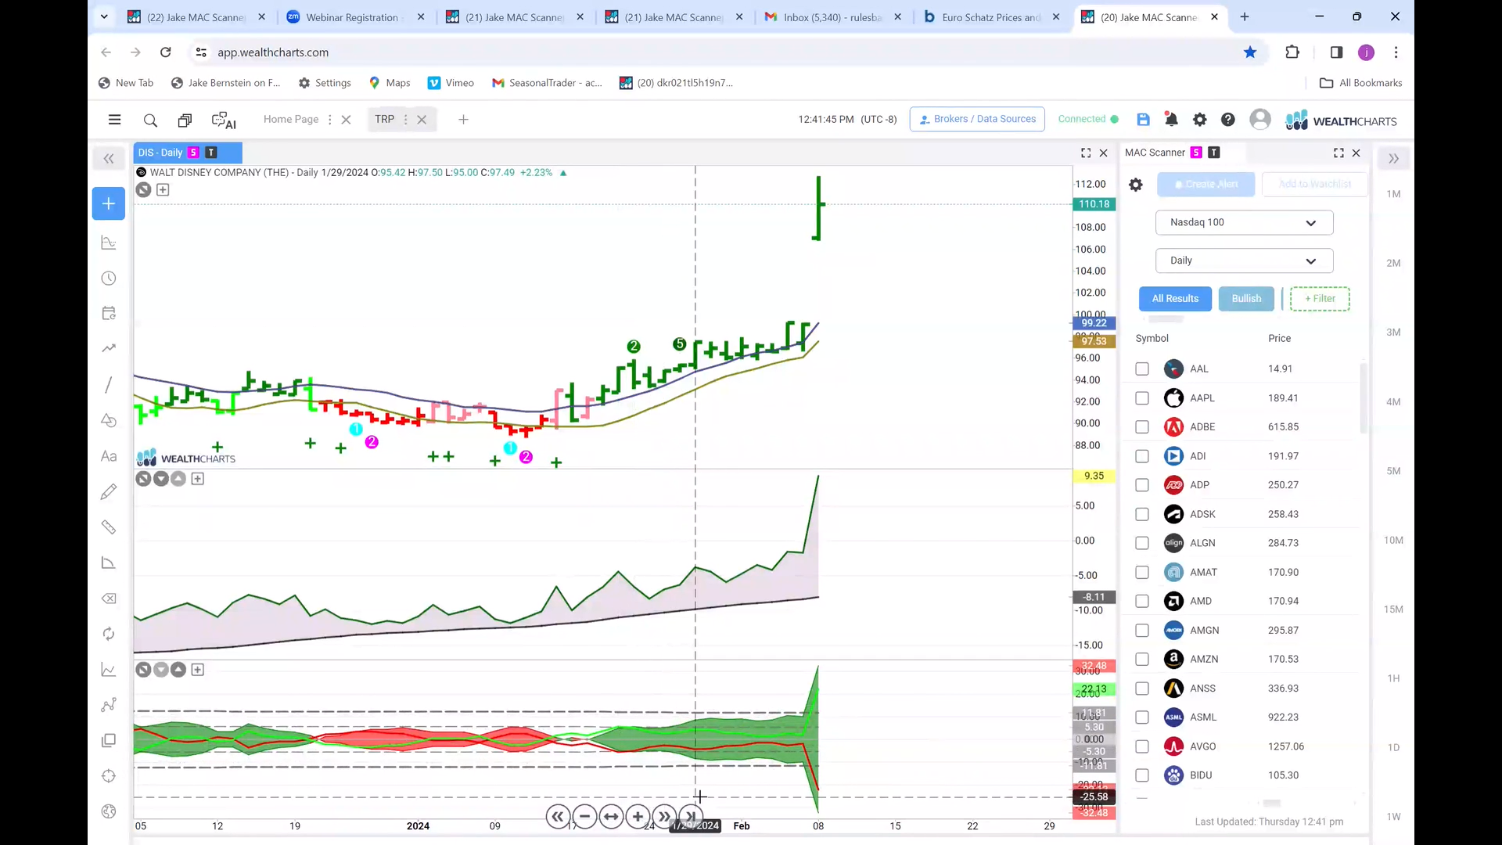Open the hamburger main menu
The image size is (1502, 845).
[x=114, y=120]
